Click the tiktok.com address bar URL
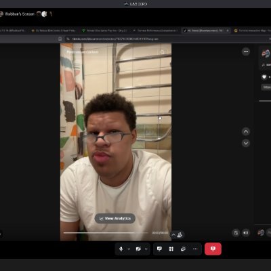The height and width of the screenshot is (271, 271). click(115, 39)
